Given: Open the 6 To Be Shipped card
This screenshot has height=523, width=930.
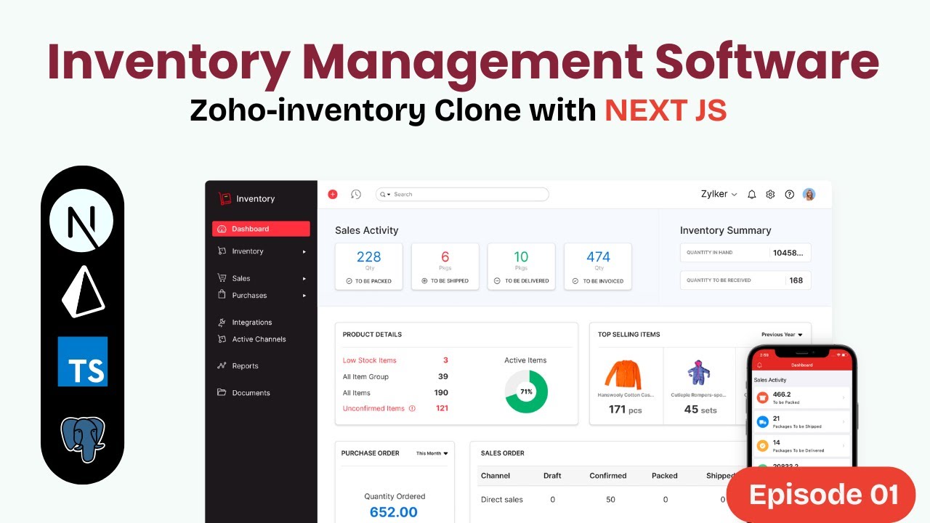Looking at the screenshot, I should coord(445,267).
